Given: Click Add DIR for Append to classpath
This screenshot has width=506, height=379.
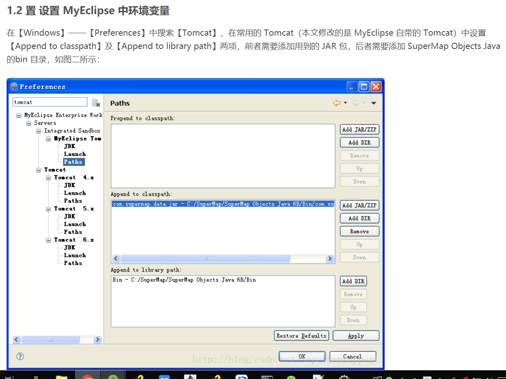Looking at the screenshot, I should tap(359, 218).
